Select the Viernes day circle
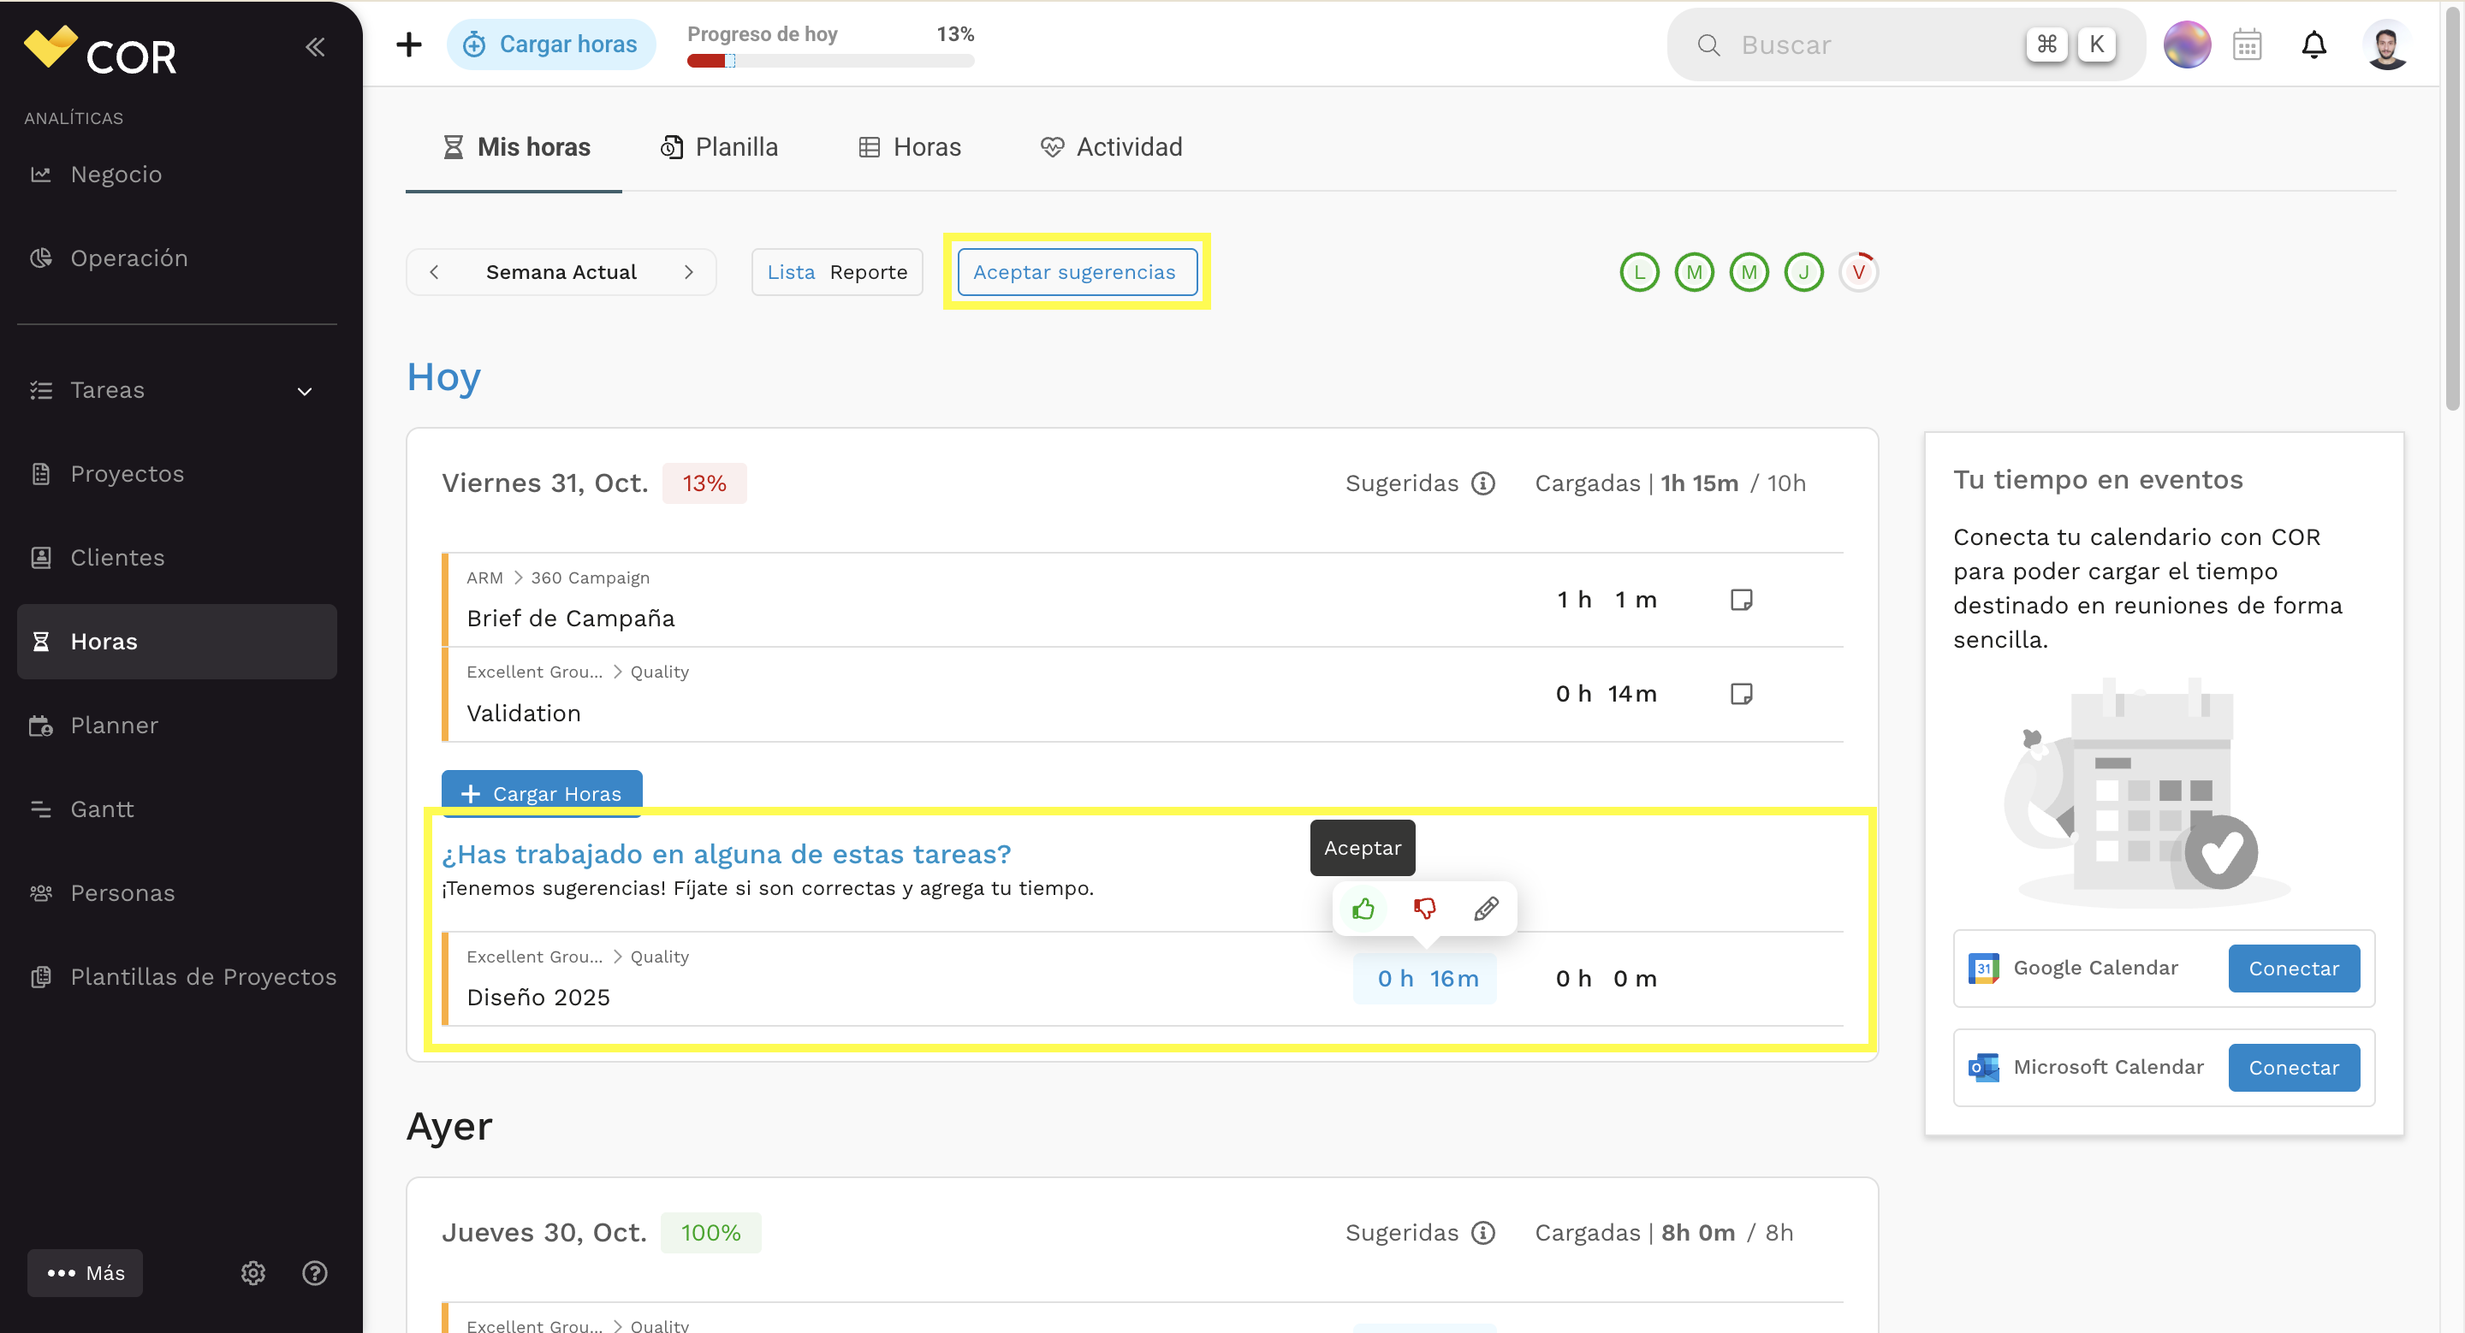Viewport: 2465px width, 1333px height. [1858, 271]
